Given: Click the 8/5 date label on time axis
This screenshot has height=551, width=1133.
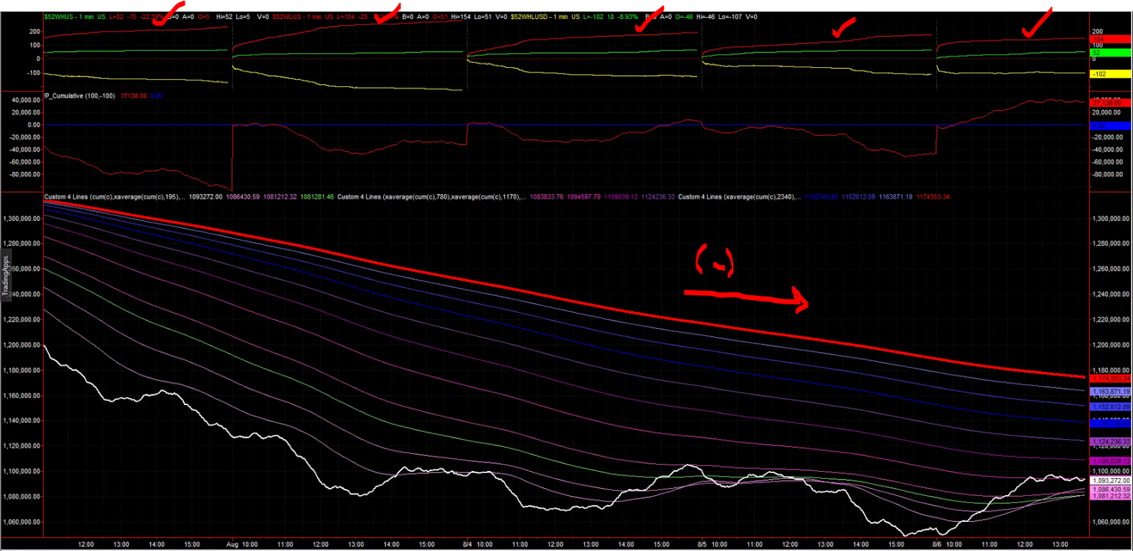Looking at the screenshot, I should point(702,545).
